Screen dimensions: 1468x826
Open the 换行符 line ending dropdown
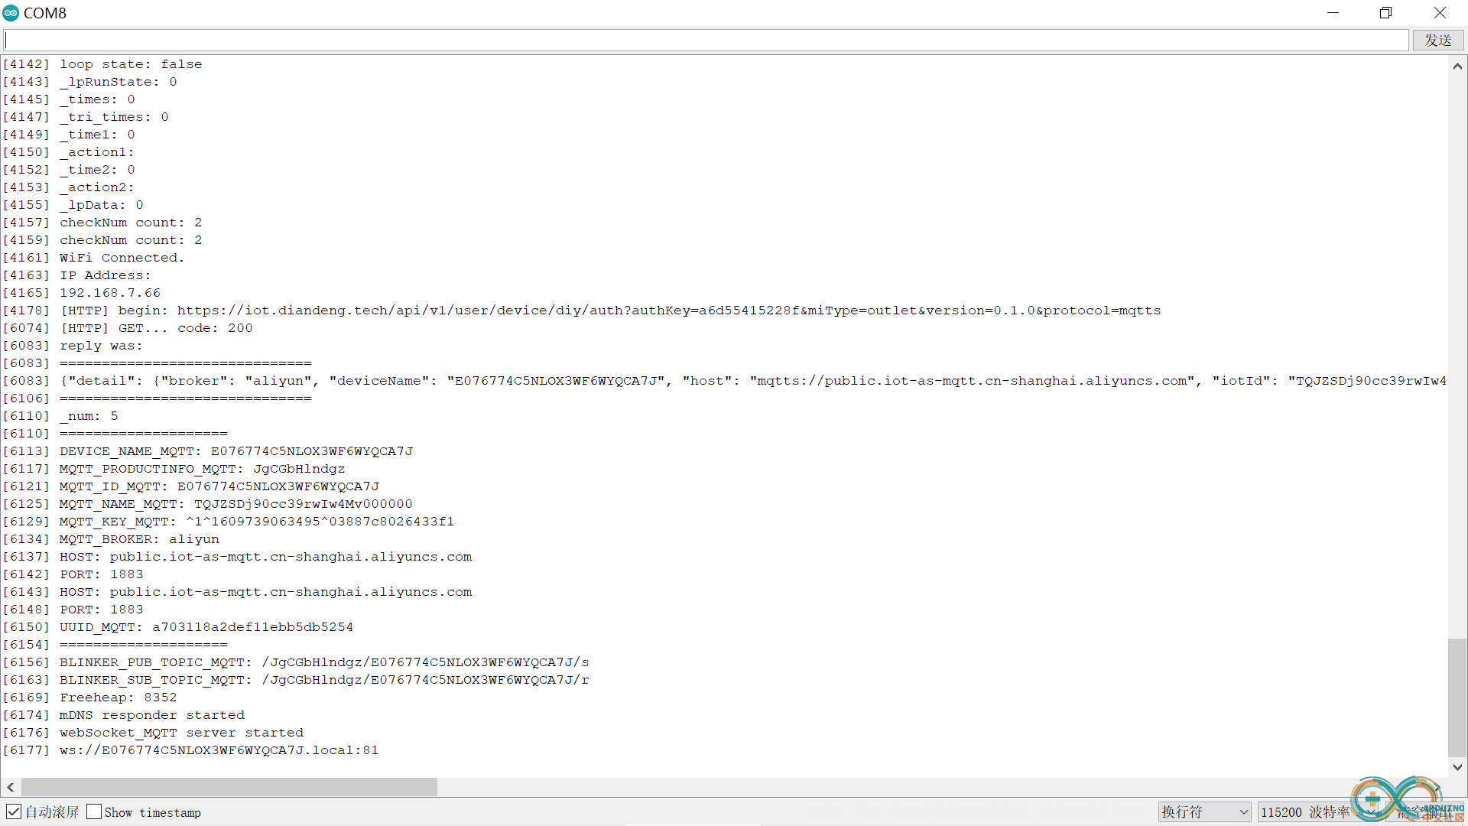coord(1205,812)
